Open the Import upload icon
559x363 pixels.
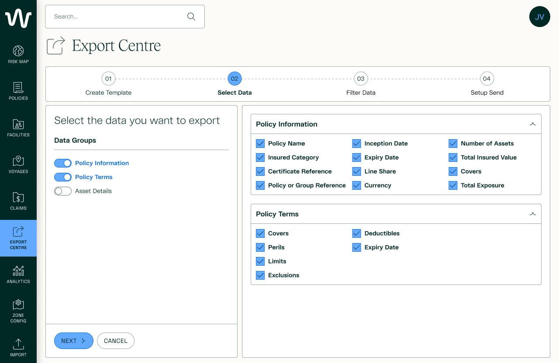(x=18, y=344)
